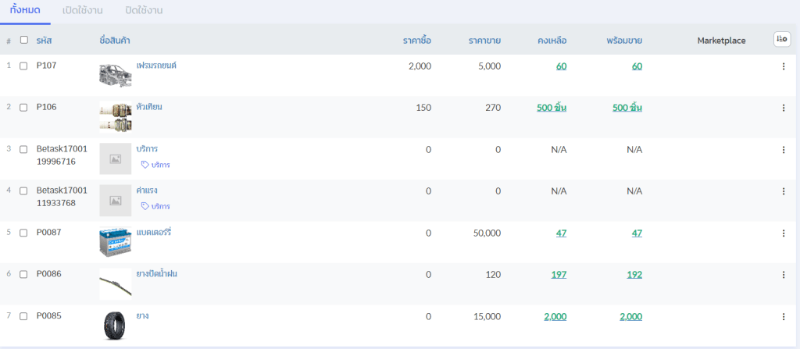Click the tag icon under บริการ product

click(x=145, y=165)
